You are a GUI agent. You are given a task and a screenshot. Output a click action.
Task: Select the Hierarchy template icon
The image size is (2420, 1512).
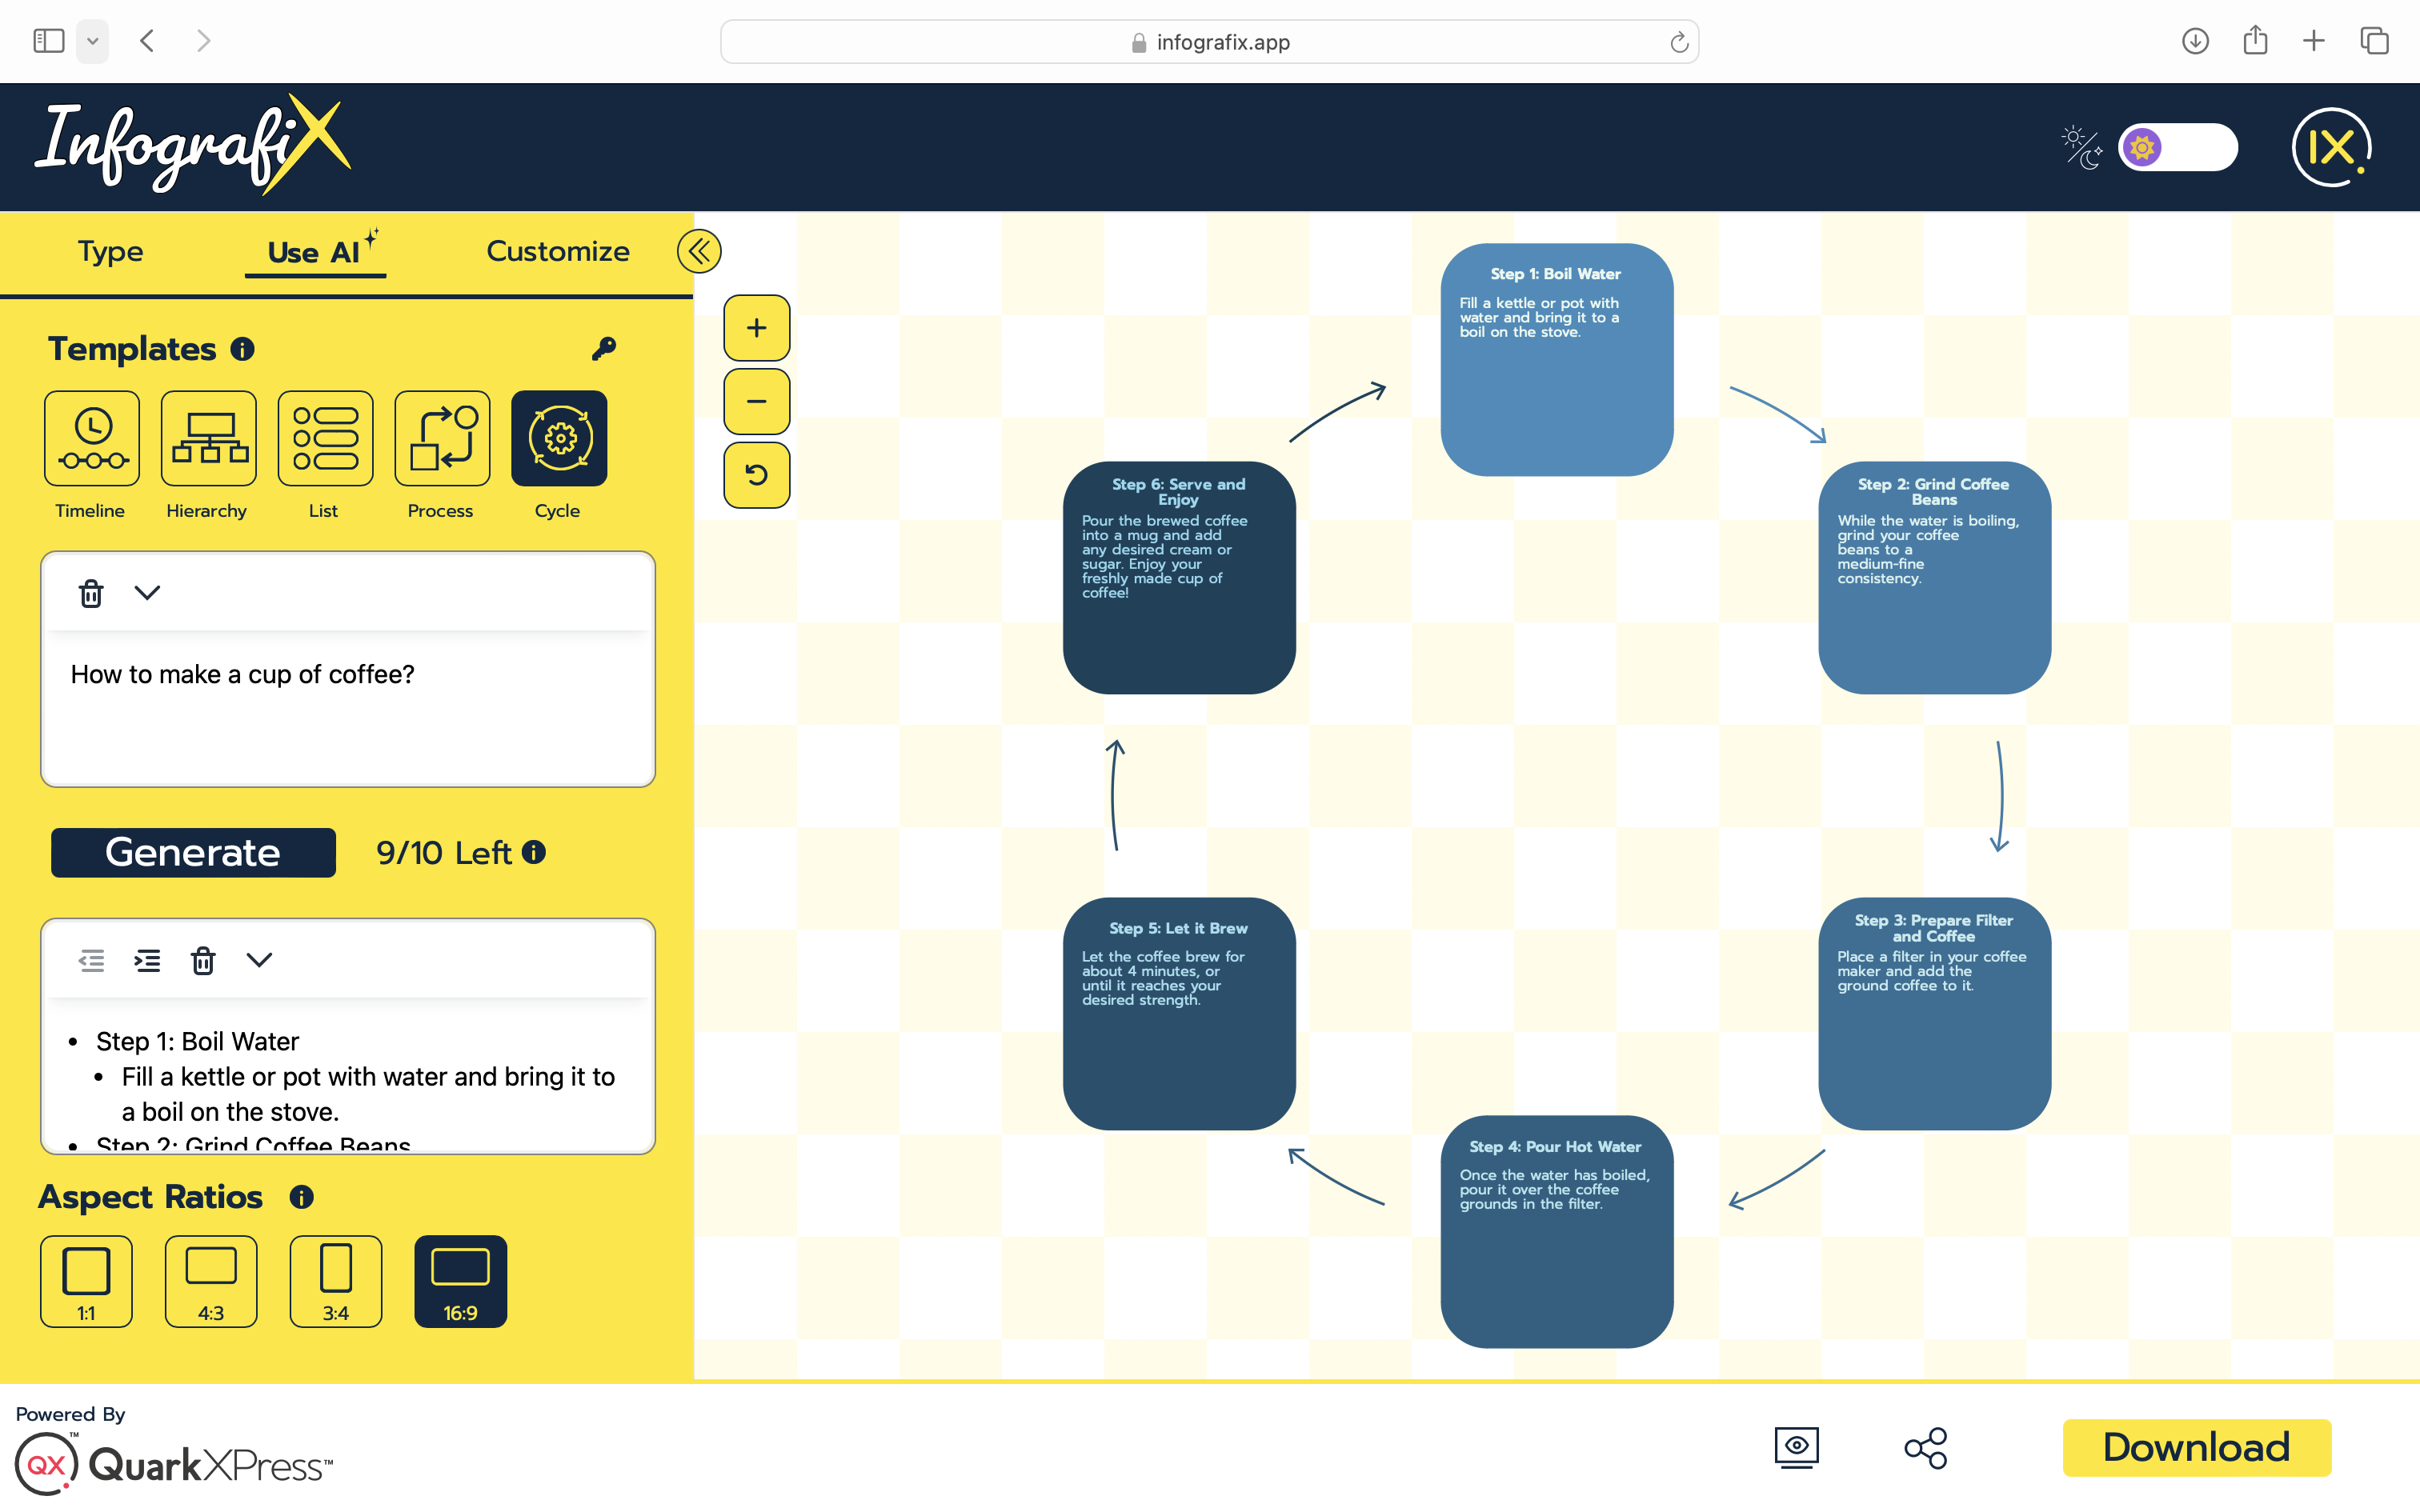click(x=208, y=438)
